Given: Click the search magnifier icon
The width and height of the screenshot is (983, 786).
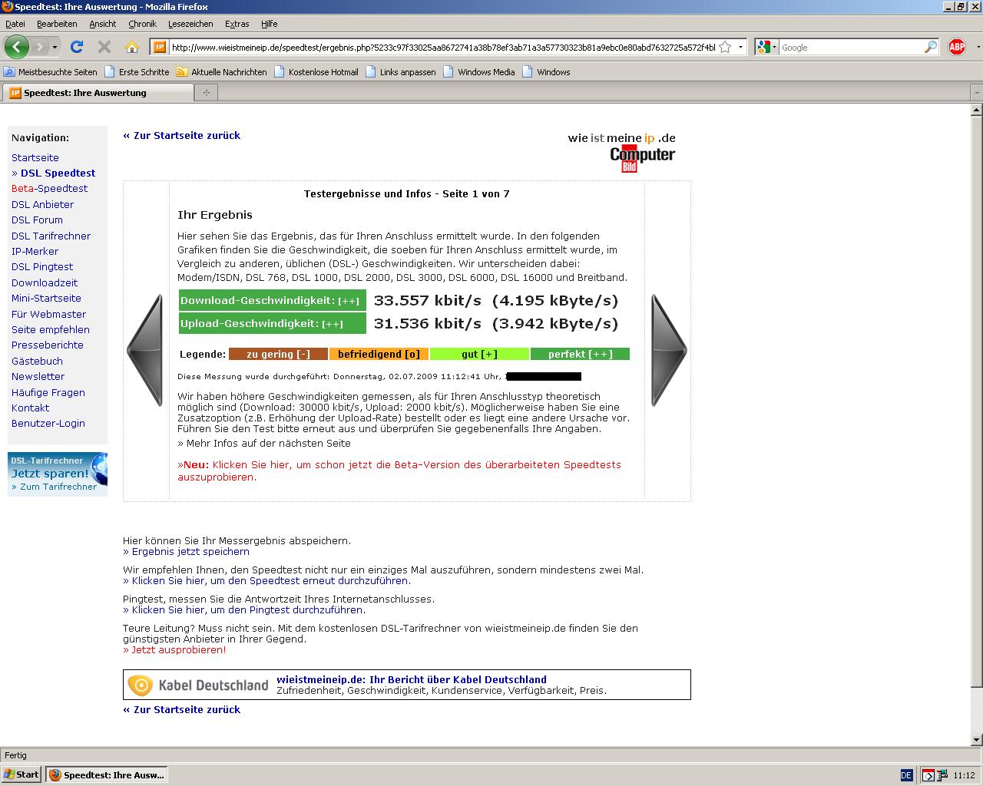Looking at the screenshot, I should (930, 47).
